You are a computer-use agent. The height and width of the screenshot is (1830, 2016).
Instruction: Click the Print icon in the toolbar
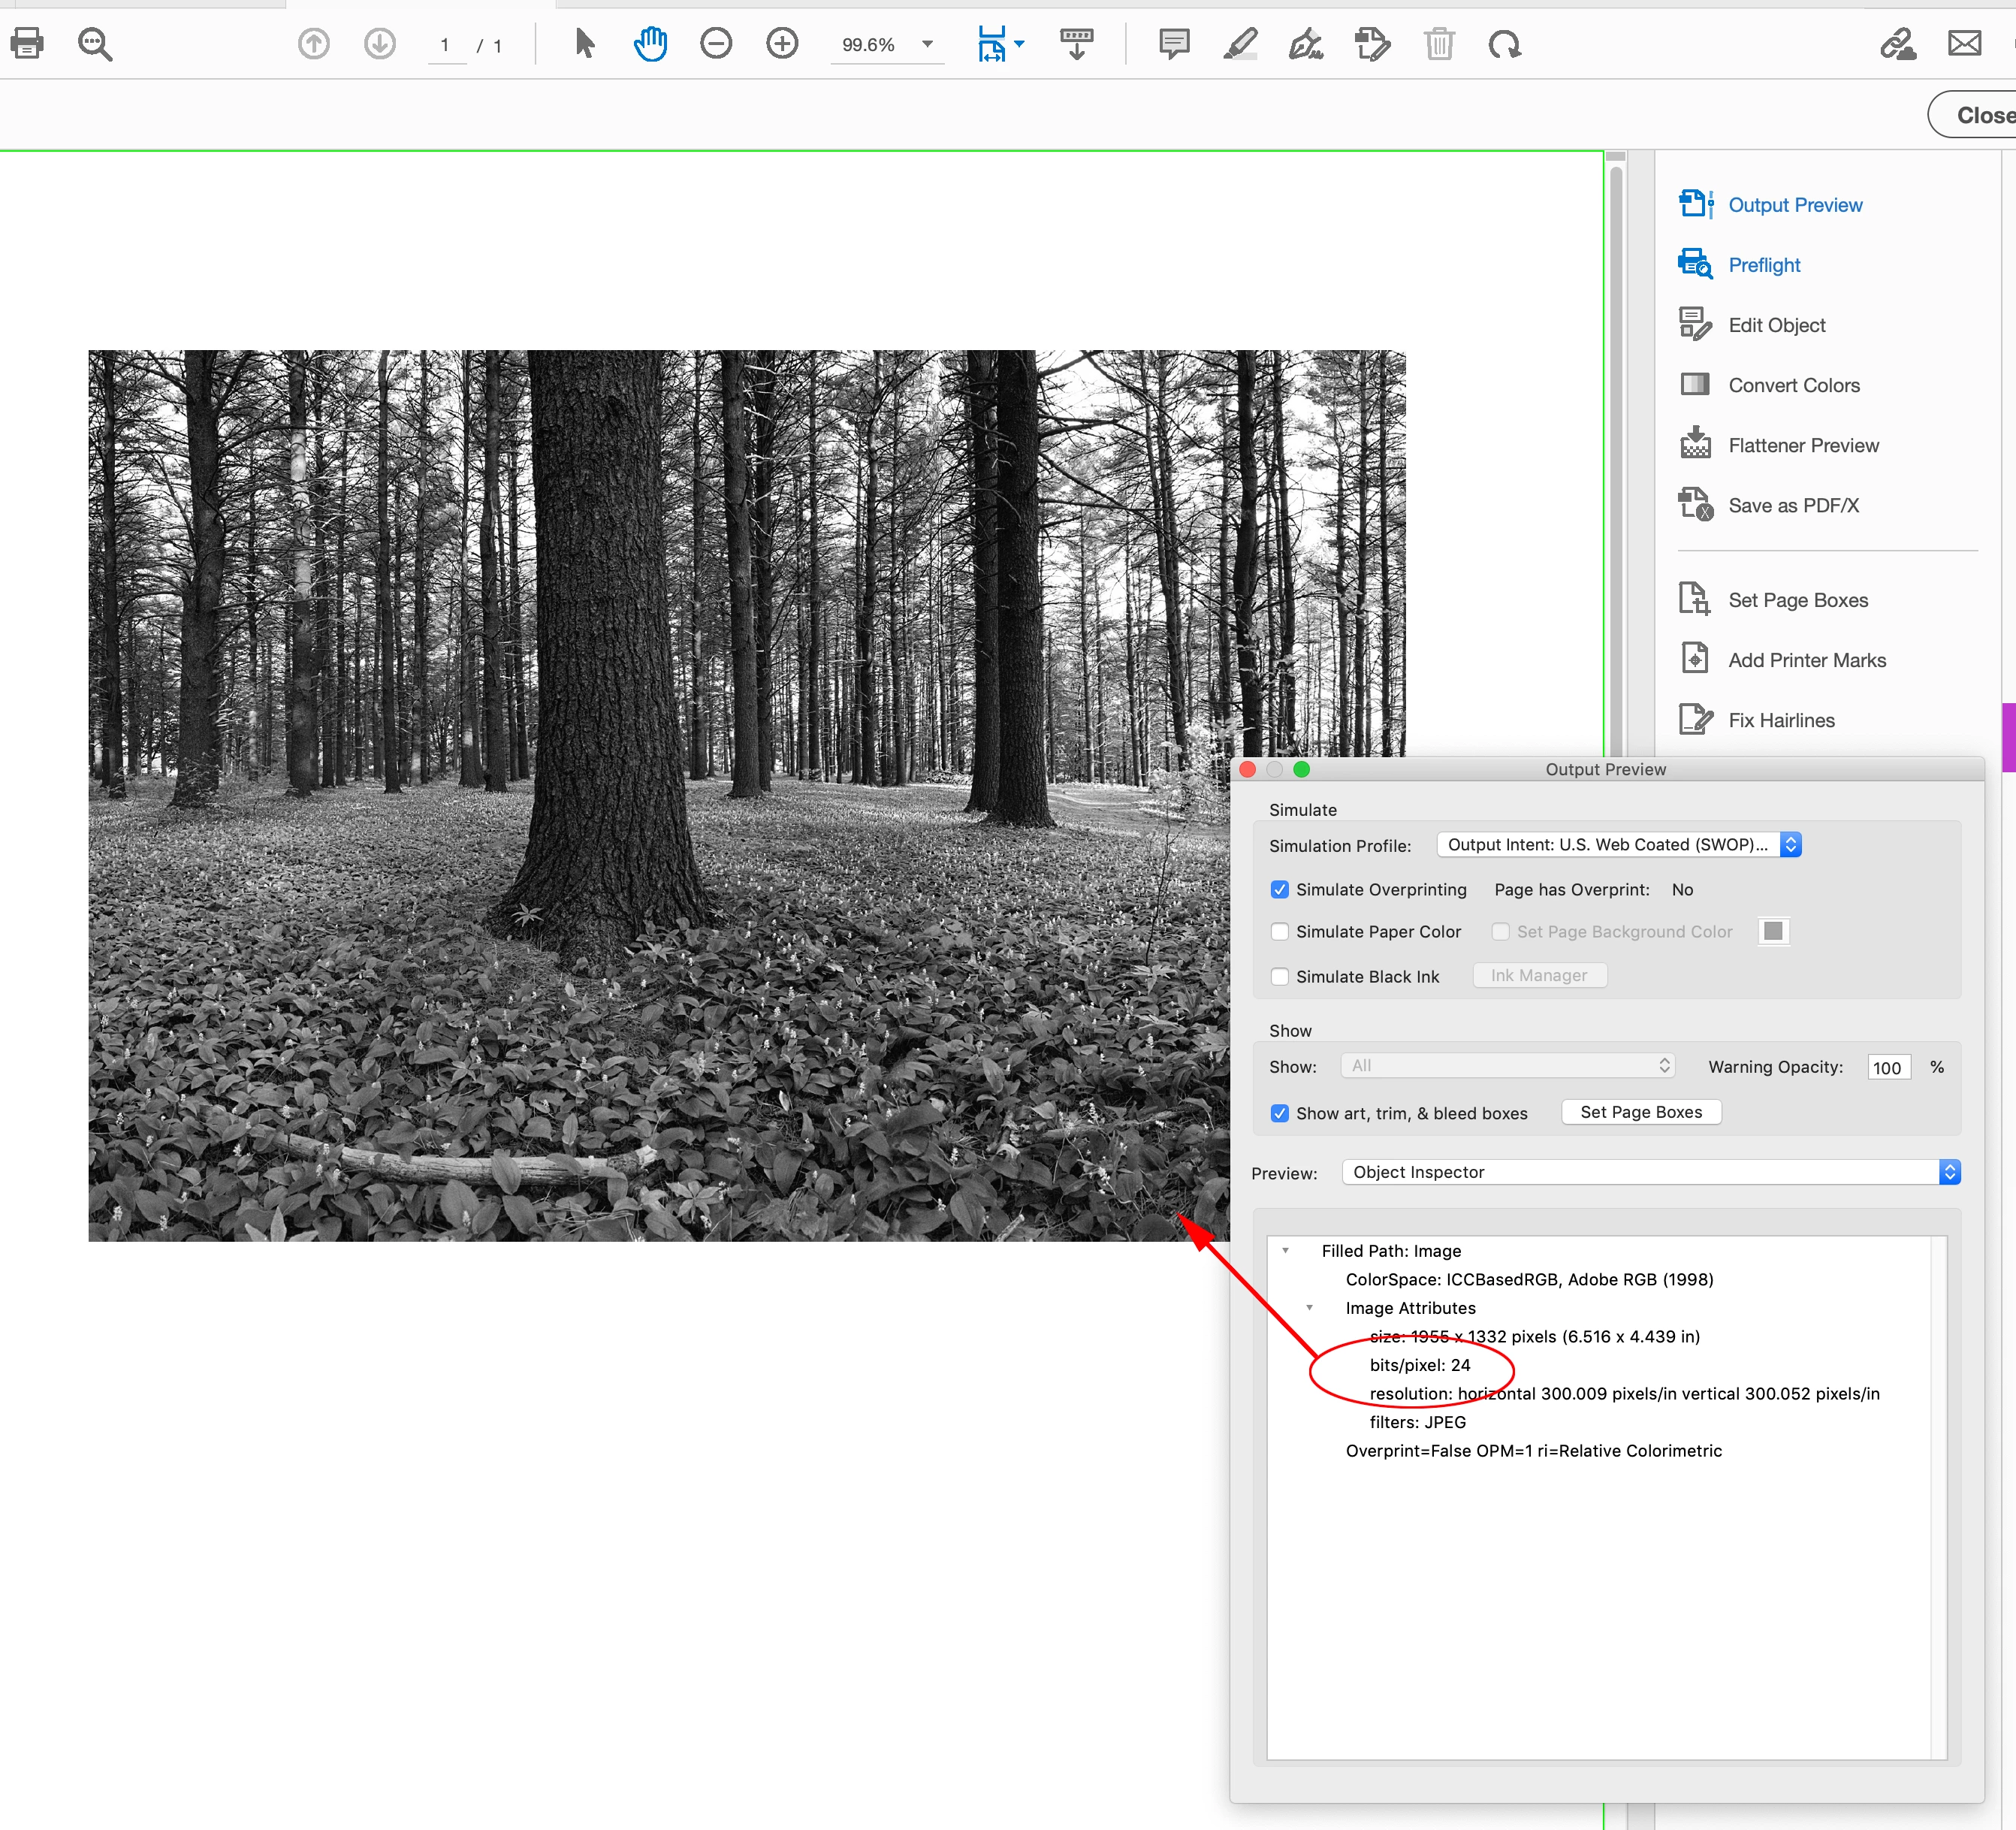click(x=27, y=44)
